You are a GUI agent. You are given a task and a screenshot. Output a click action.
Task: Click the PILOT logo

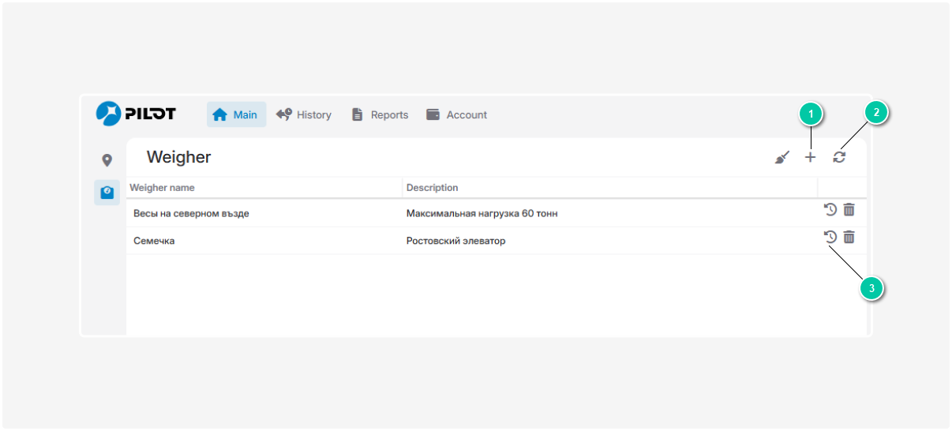pos(136,114)
